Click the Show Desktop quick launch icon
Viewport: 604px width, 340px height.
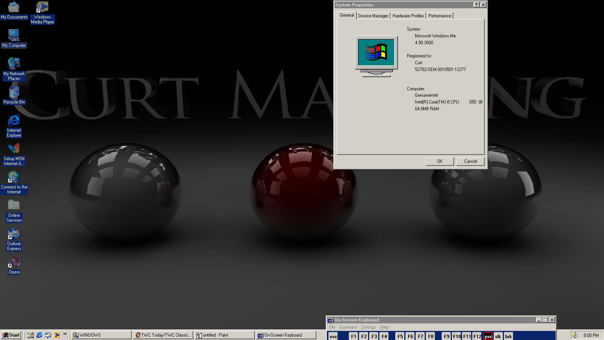(31, 335)
